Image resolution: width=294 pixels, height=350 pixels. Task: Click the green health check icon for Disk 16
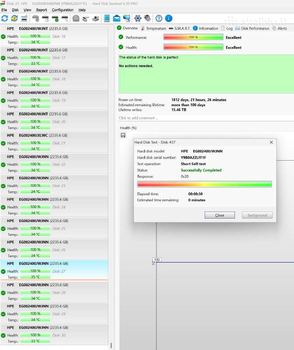[x=3, y=37]
